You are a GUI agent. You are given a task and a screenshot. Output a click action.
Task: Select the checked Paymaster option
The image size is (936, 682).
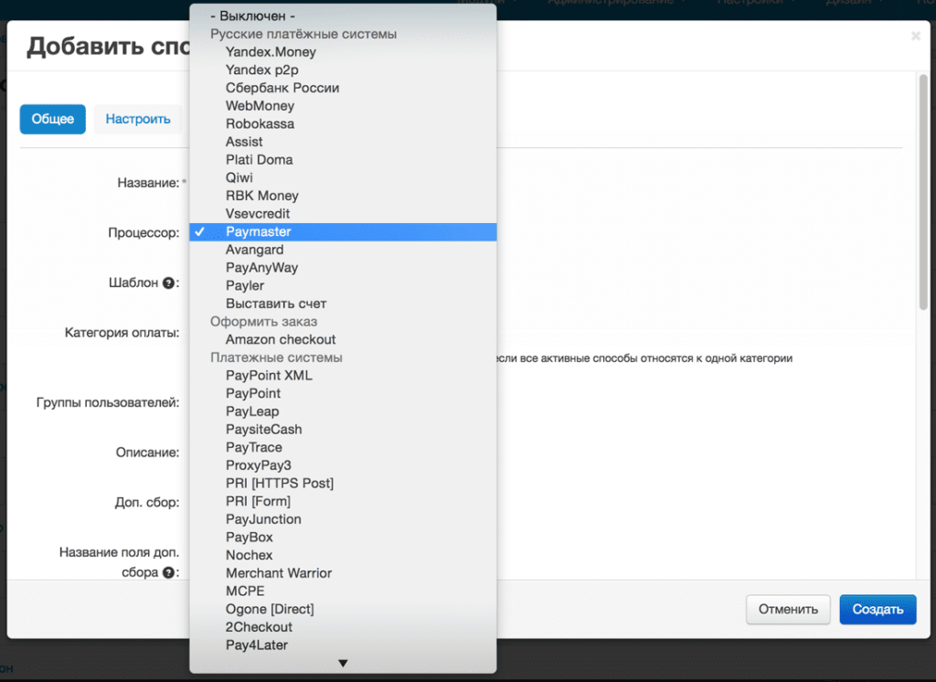point(258,232)
